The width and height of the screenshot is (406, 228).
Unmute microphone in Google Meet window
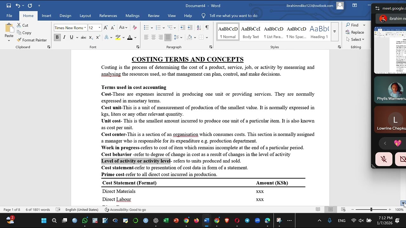coord(384,159)
